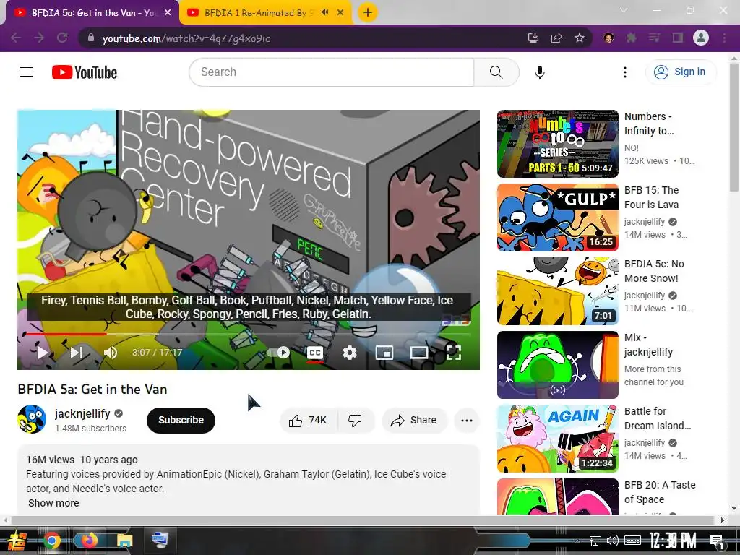Launch Firefox from the taskbar
Screen dimensions: 740x555
coord(88,540)
